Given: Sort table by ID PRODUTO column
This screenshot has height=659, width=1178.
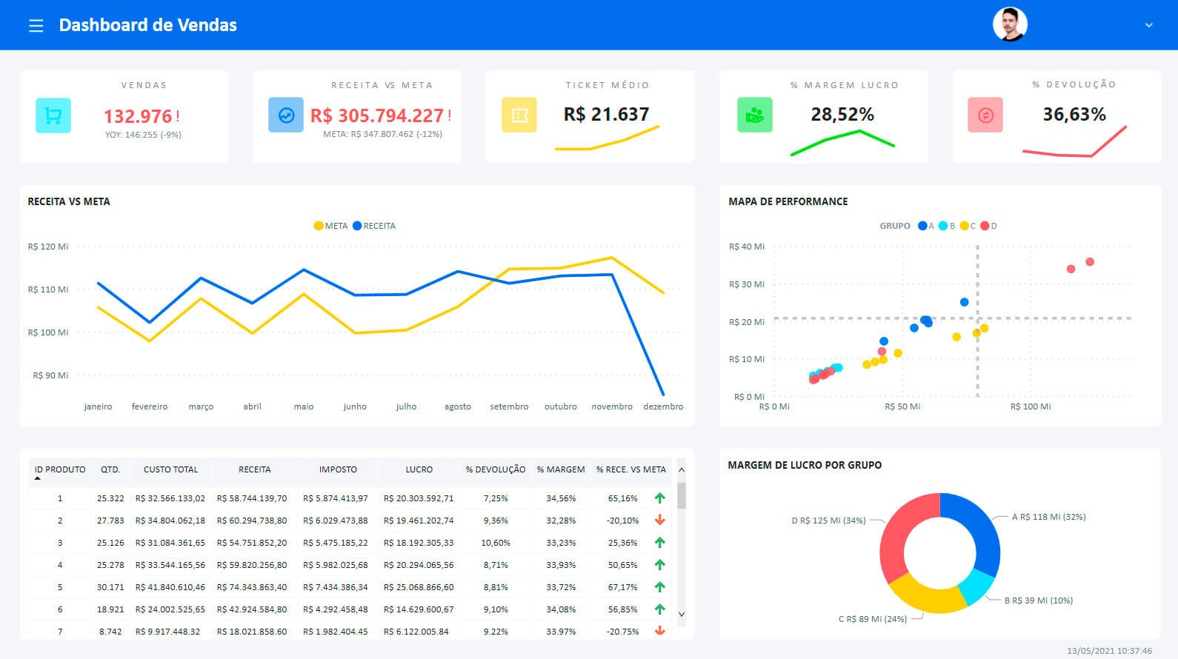Looking at the screenshot, I should (x=60, y=469).
